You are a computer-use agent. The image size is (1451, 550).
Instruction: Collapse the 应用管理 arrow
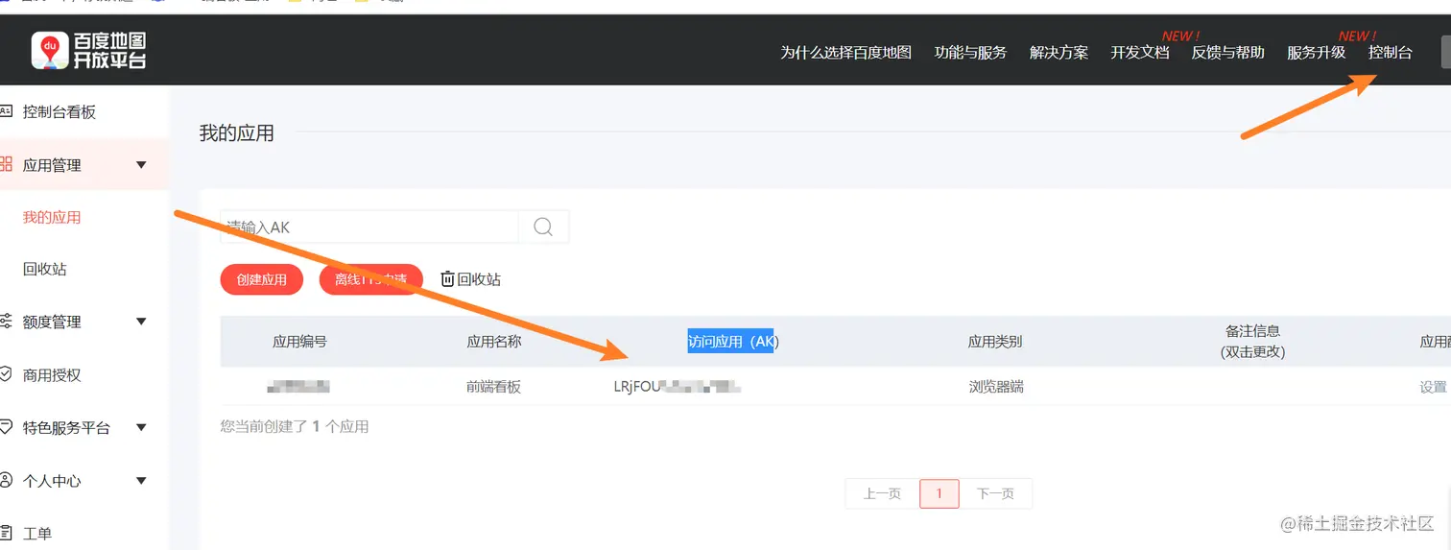point(141,165)
